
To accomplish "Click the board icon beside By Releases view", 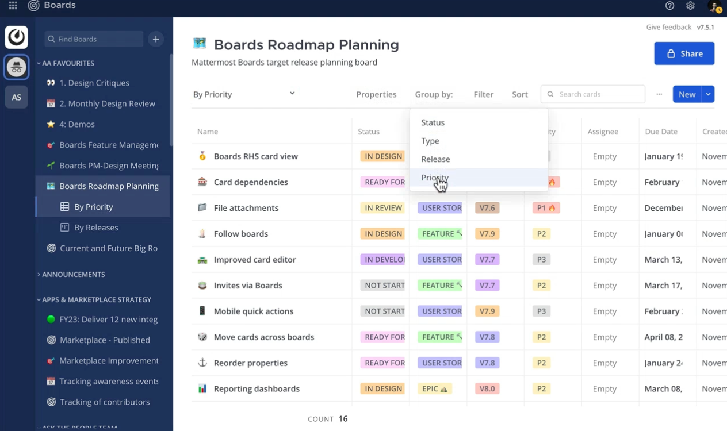I will pyautogui.click(x=65, y=228).
